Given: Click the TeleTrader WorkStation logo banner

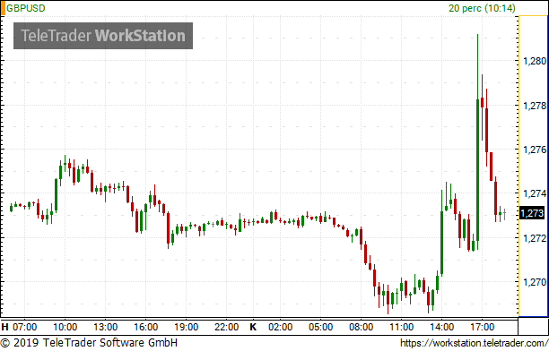Looking at the screenshot, I should (103, 36).
